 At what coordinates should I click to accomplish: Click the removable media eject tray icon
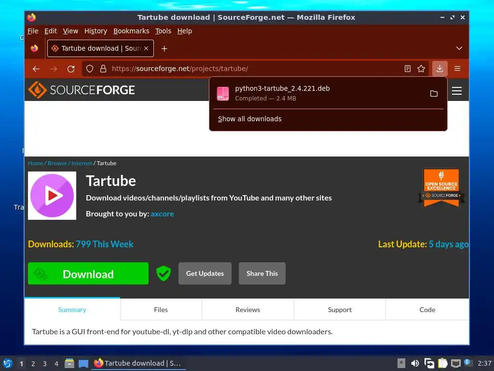(401, 363)
